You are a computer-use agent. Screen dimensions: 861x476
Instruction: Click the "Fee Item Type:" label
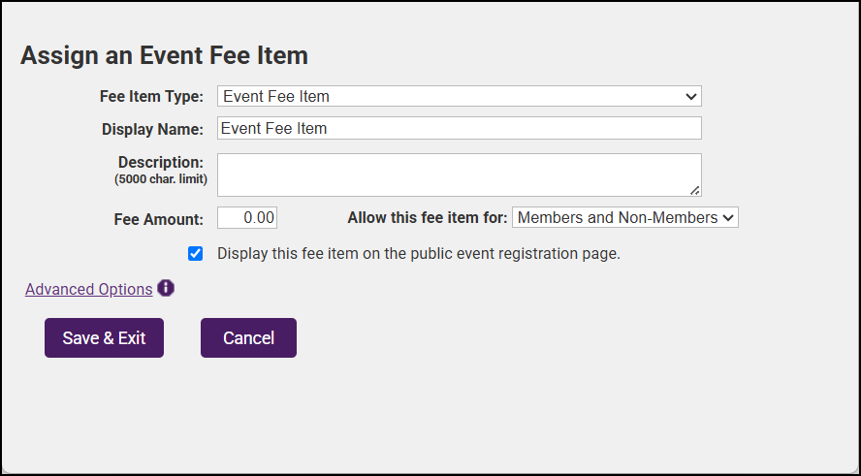[x=151, y=96]
